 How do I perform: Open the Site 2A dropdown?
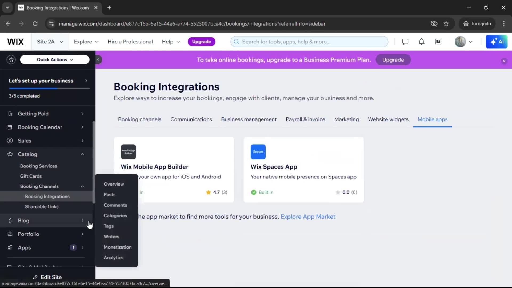(50, 42)
